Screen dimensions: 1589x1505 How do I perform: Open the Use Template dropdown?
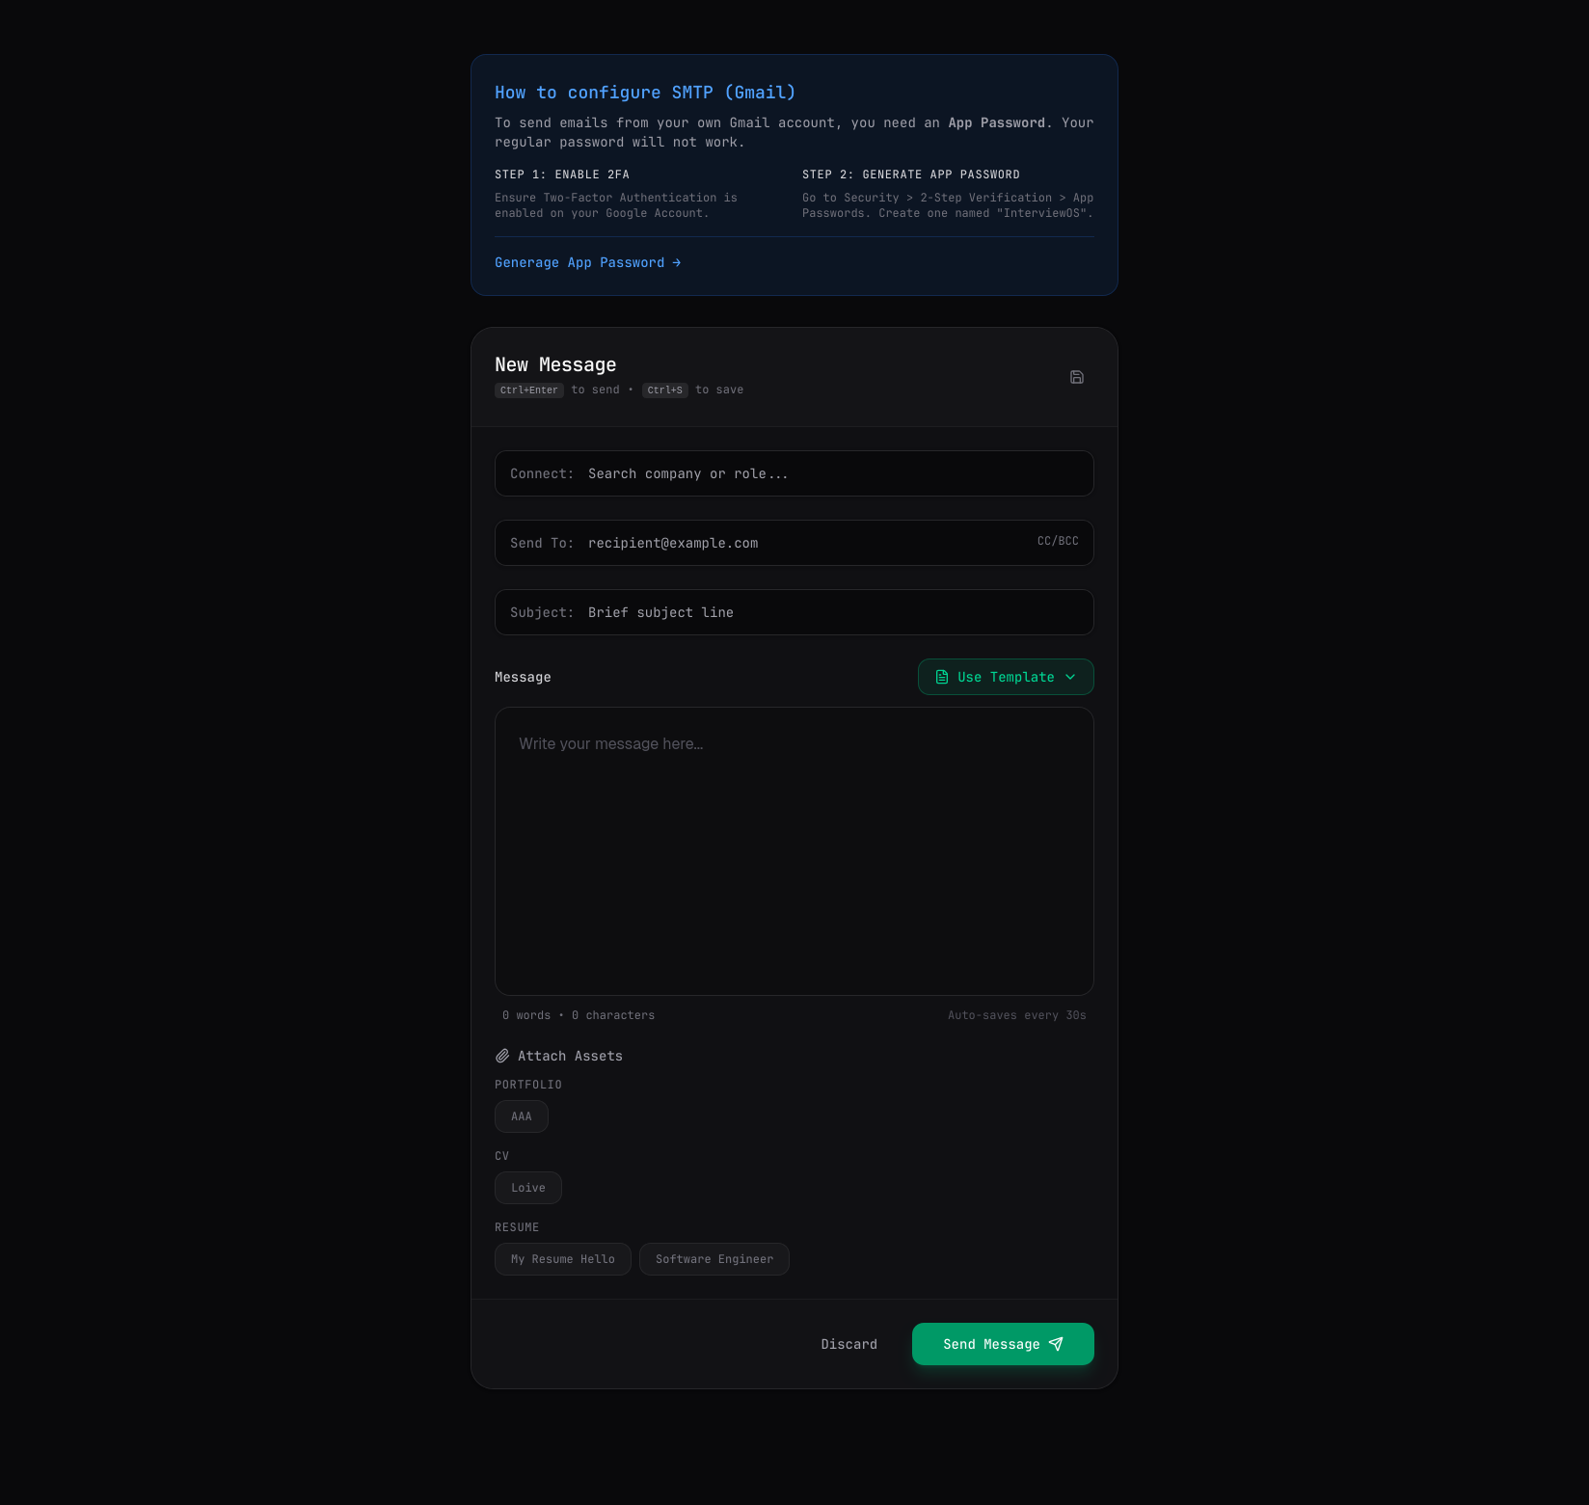pos(1005,677)
